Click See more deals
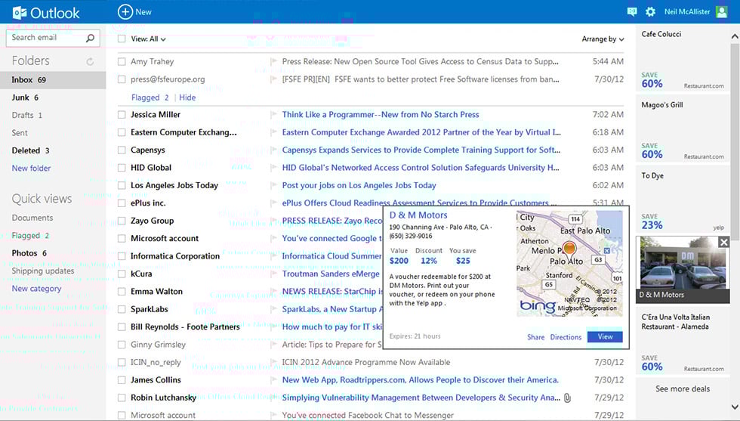 [x=683, y=388]
